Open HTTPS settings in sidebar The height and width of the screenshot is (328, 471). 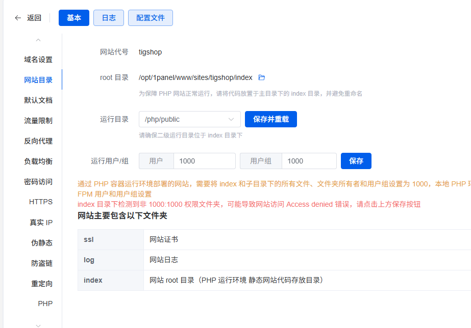coord(41,202)
